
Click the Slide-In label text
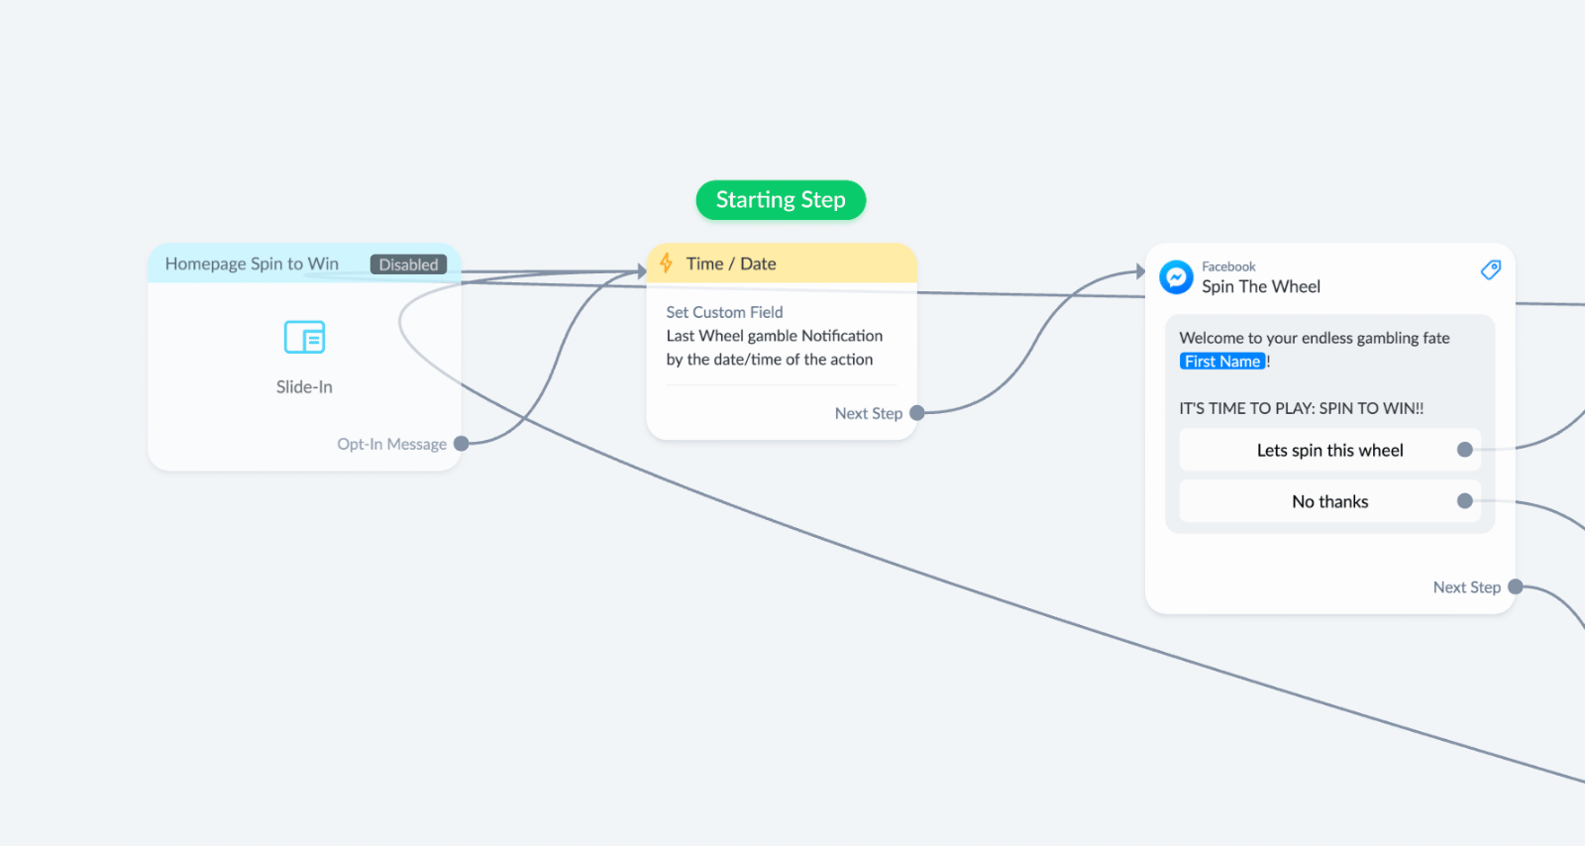coord(304,387)
